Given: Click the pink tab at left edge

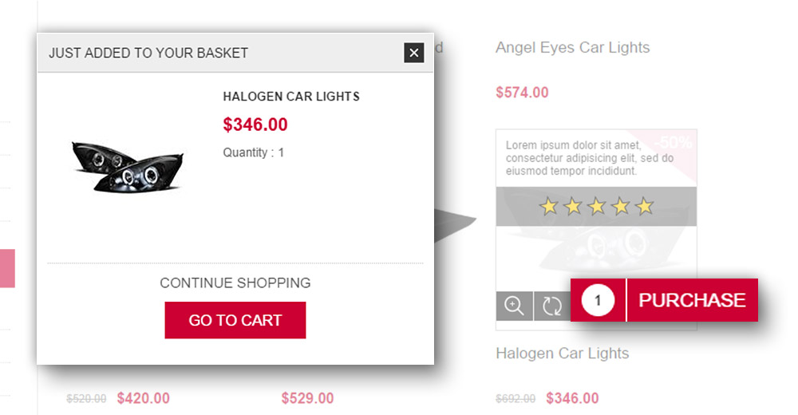Looking at the screenshot, I should pyautogui.click(x=7, y=268).
